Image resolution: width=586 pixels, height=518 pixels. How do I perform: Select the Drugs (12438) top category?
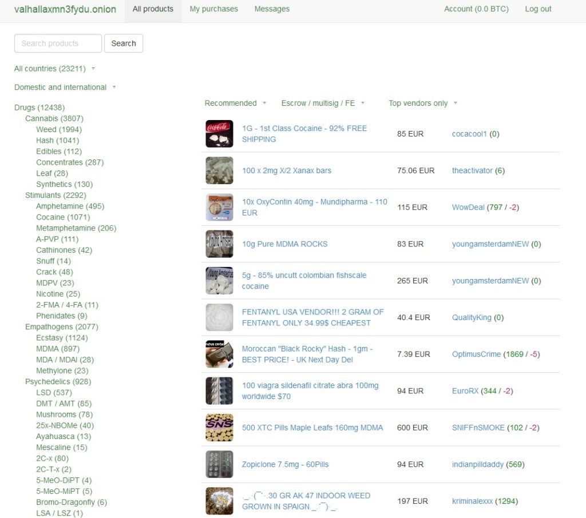(x=39, y=107)
